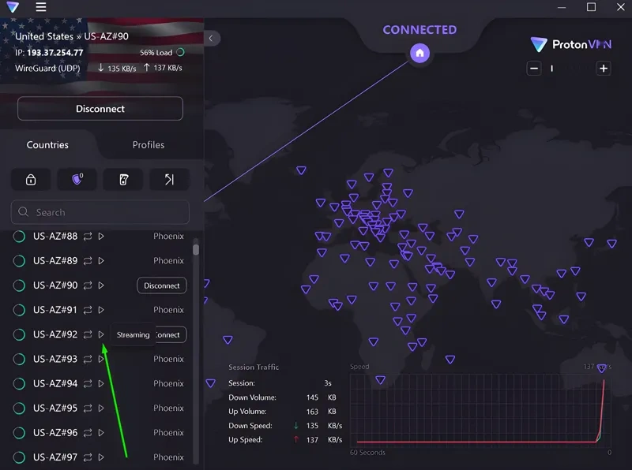The width and height of the screenshot is (632, 470).
Task: Click streaming play icon on US-AZ#92
Action: [101, 334]
